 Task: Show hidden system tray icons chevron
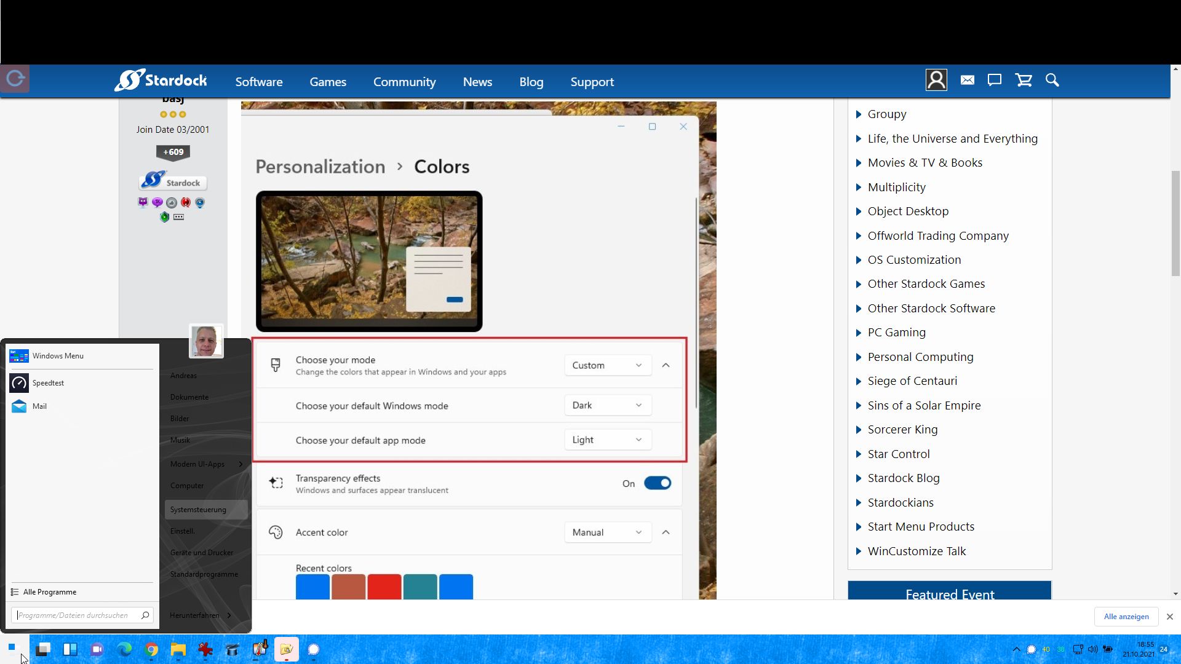tap(1016, 649)
